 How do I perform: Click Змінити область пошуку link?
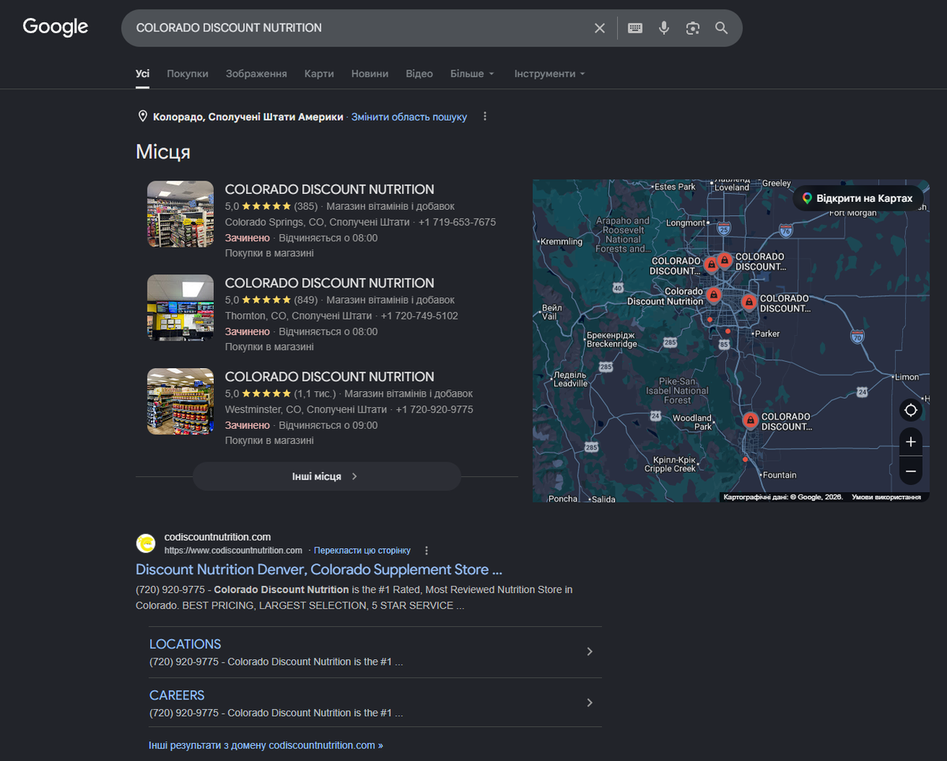(409, 117)
